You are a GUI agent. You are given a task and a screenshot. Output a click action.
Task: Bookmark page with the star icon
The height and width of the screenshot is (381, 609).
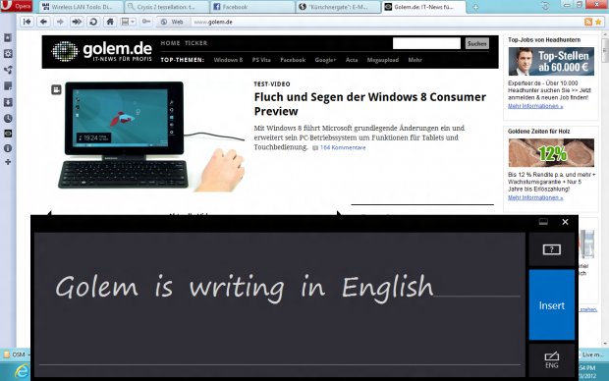pos(598,22)
